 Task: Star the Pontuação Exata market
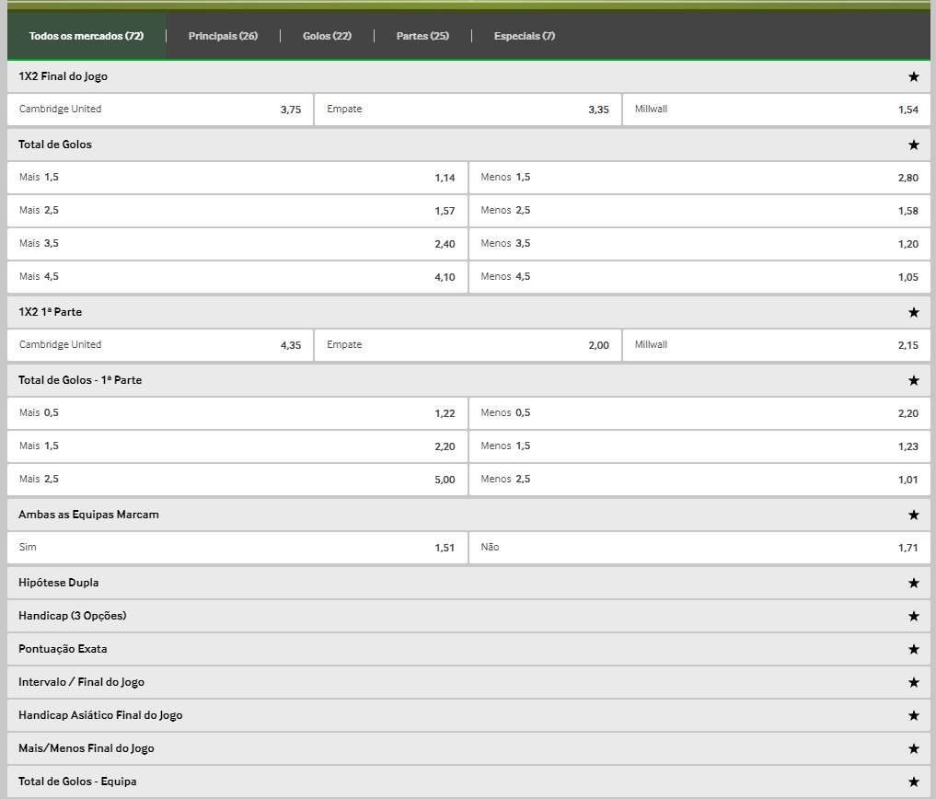point(913,649)
